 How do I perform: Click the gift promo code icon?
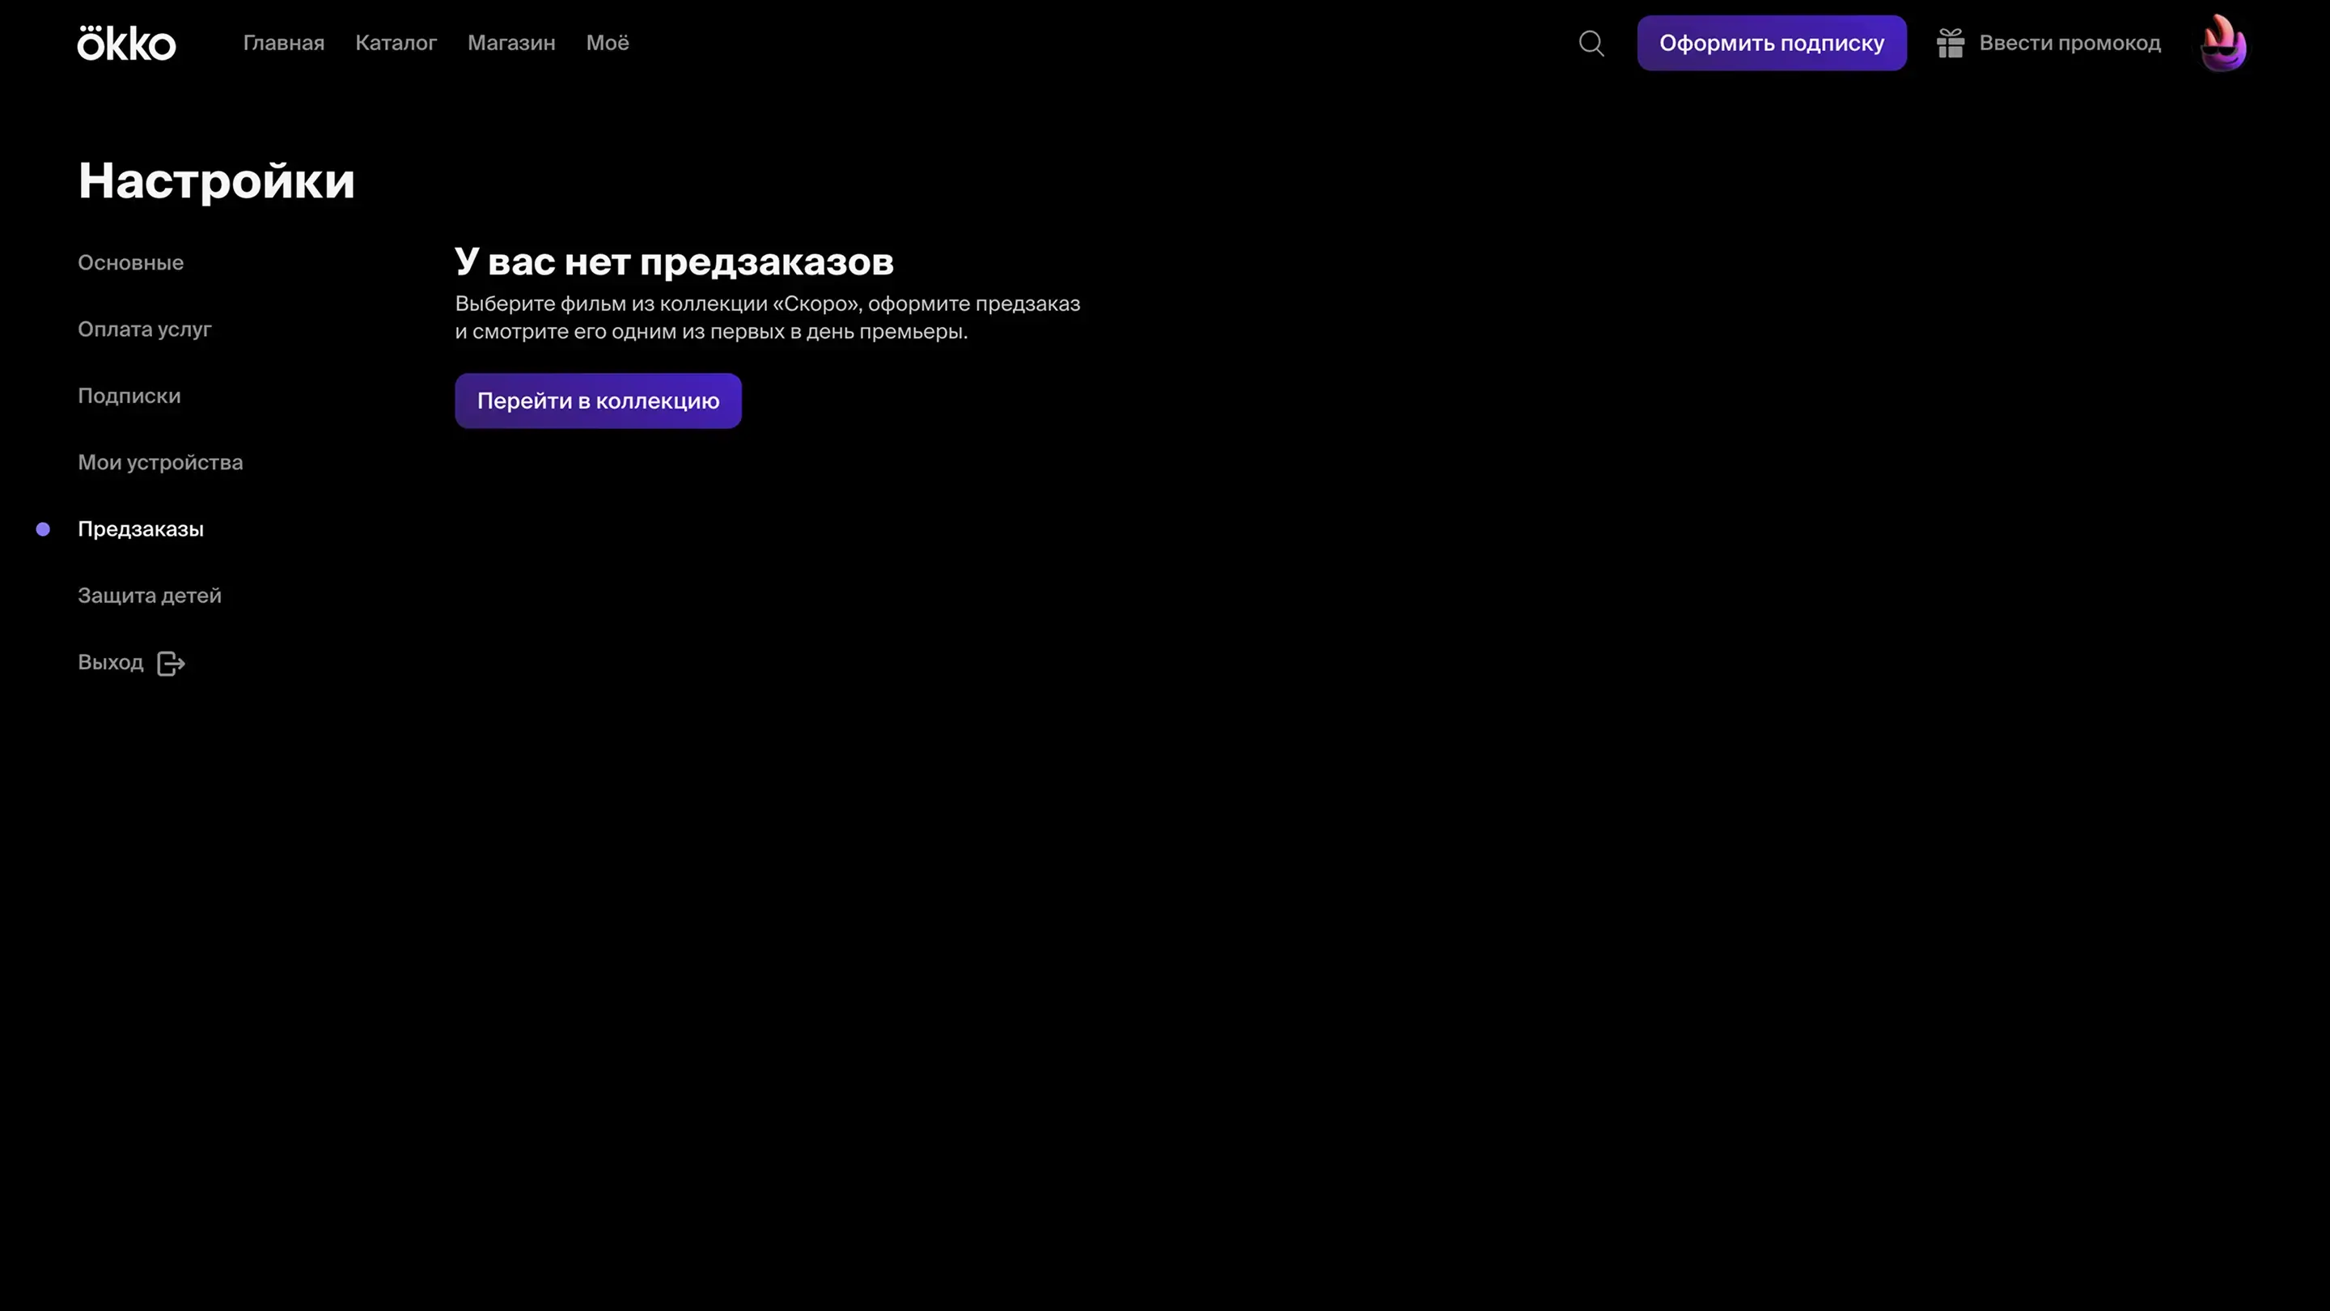click(x=1950, y=44)
